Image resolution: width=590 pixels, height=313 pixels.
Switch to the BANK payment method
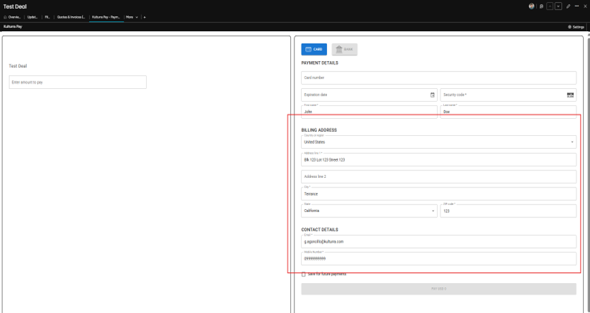345,49
